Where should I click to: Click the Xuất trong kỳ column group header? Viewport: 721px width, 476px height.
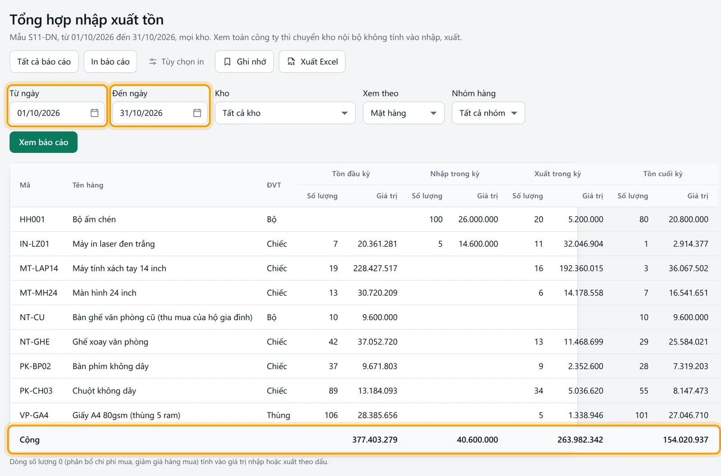[558, 174]
